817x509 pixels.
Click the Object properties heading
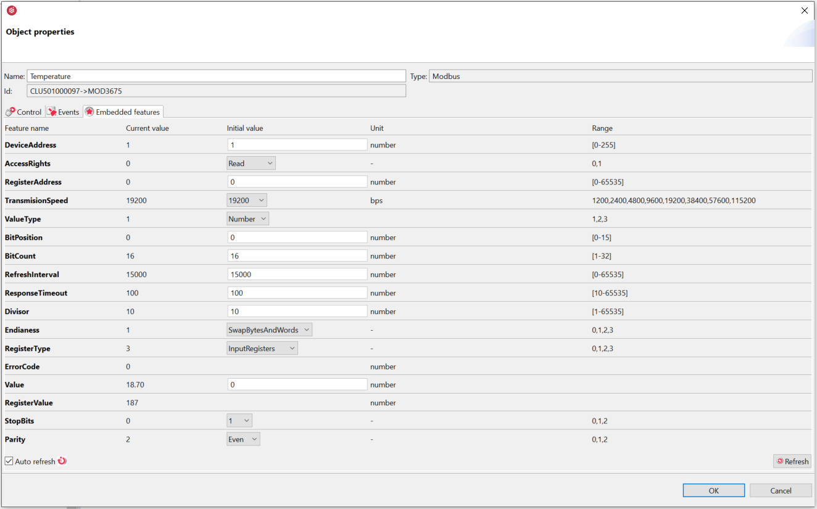(40, 31)
